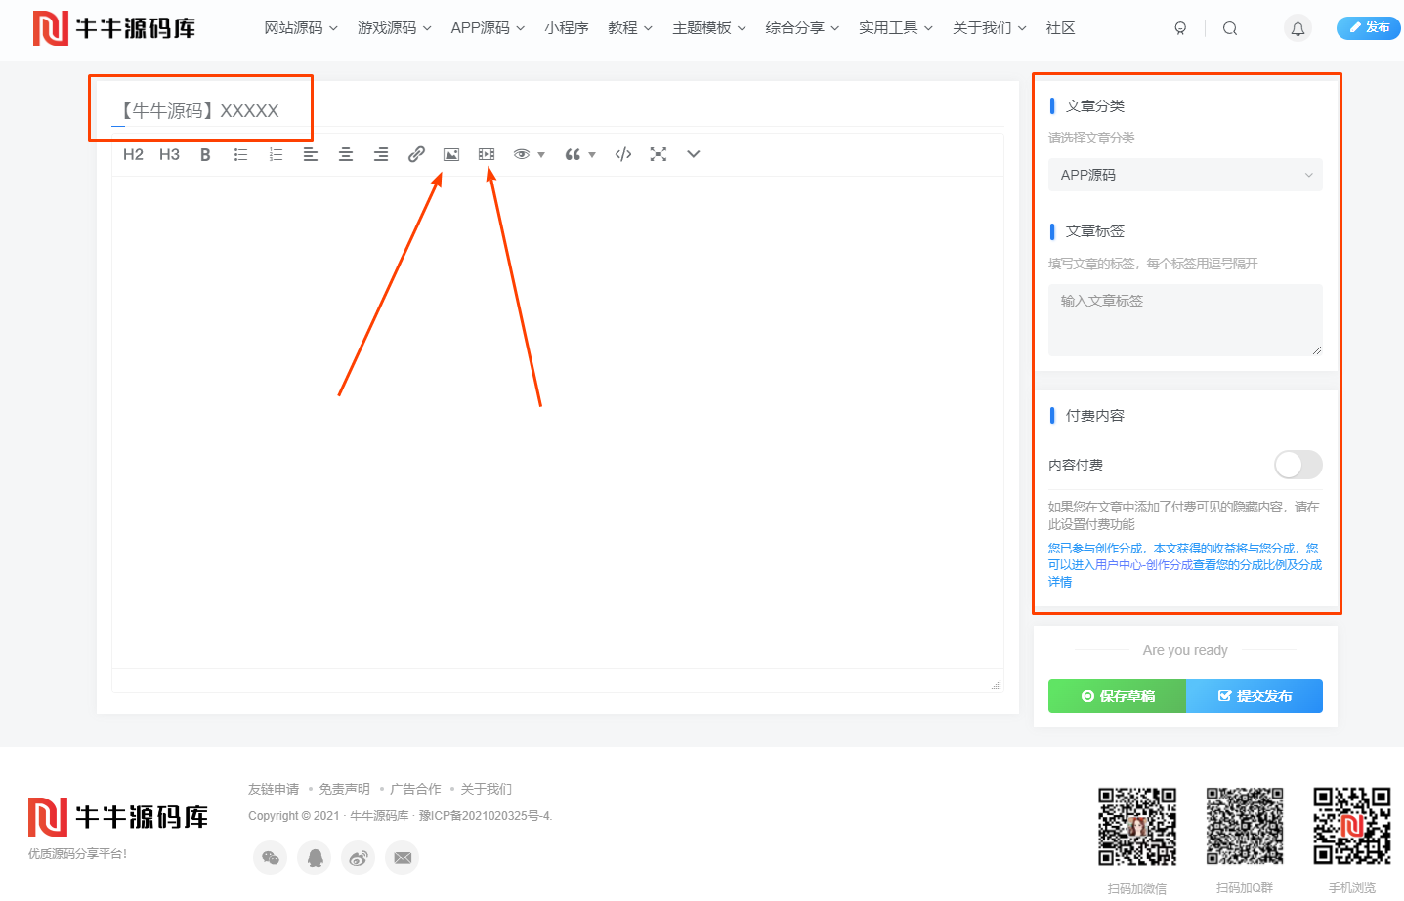This screenshot has width=1404, height=901.
Task: Open 游戏源码 menu
Action: (x=395, y=28)
